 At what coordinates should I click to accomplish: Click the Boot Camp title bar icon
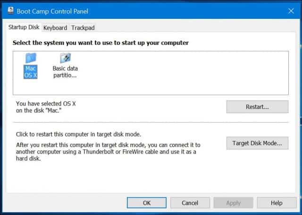pos(10,11)
